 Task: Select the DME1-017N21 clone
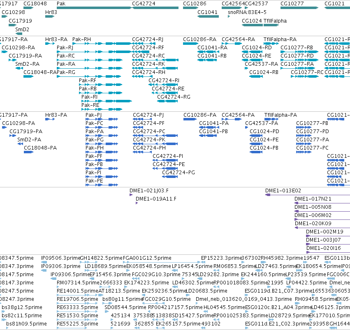tap(322, 203)
